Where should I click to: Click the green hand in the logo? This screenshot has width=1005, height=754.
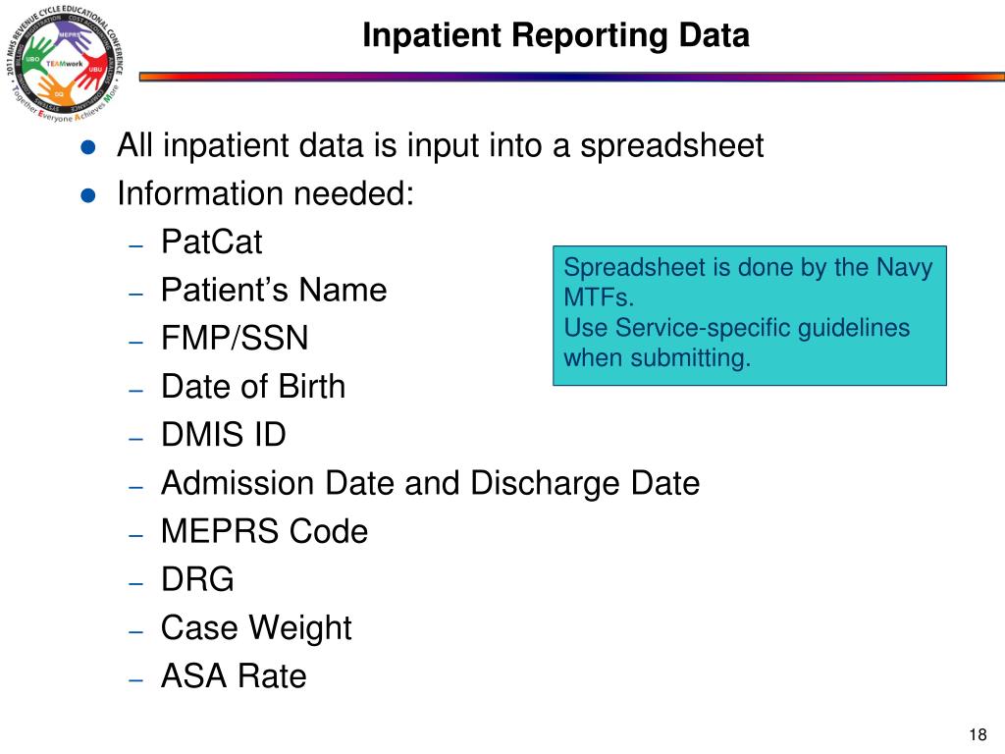point(38,54)
